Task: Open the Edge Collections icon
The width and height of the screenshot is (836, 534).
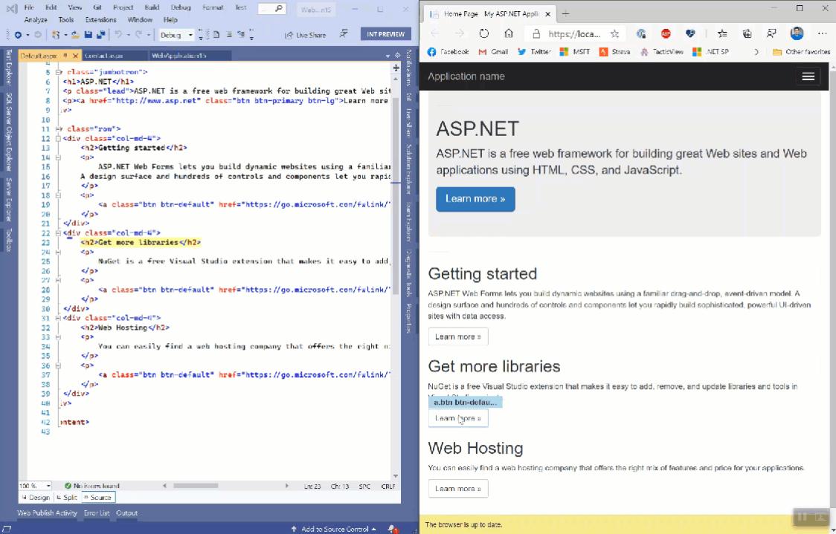Action: pos(747,33)
